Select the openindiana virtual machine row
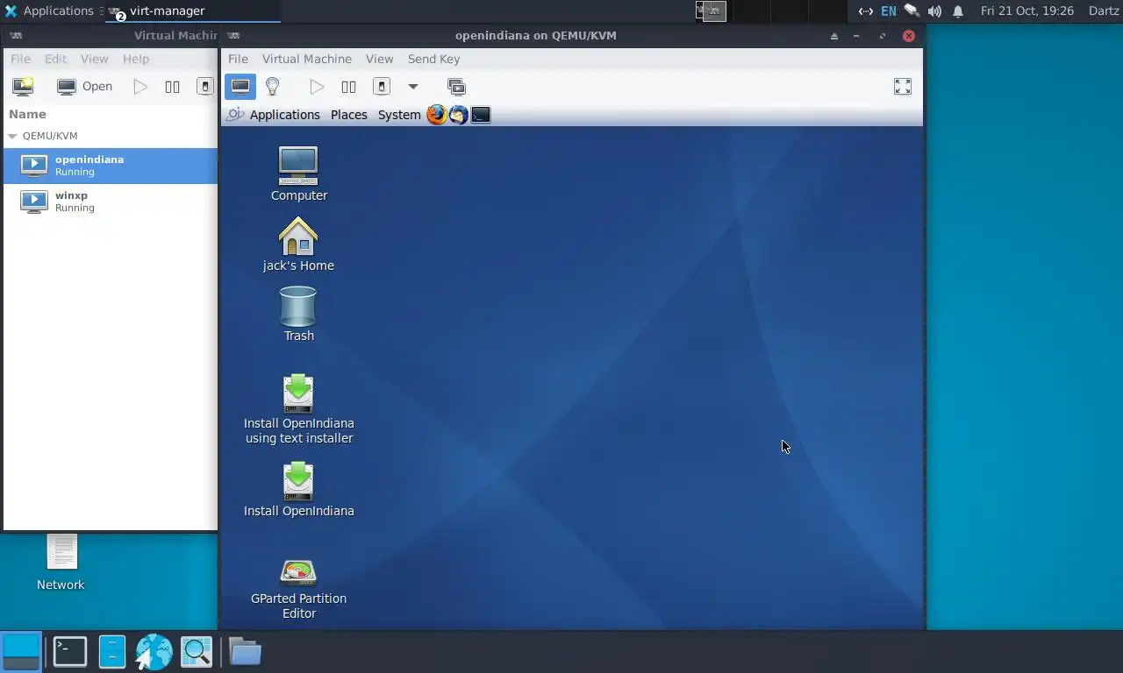This screenshot has width=1123, height=673. coord(111,166)
